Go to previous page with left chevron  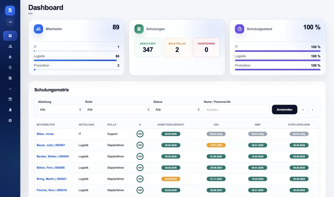(303, 109)
